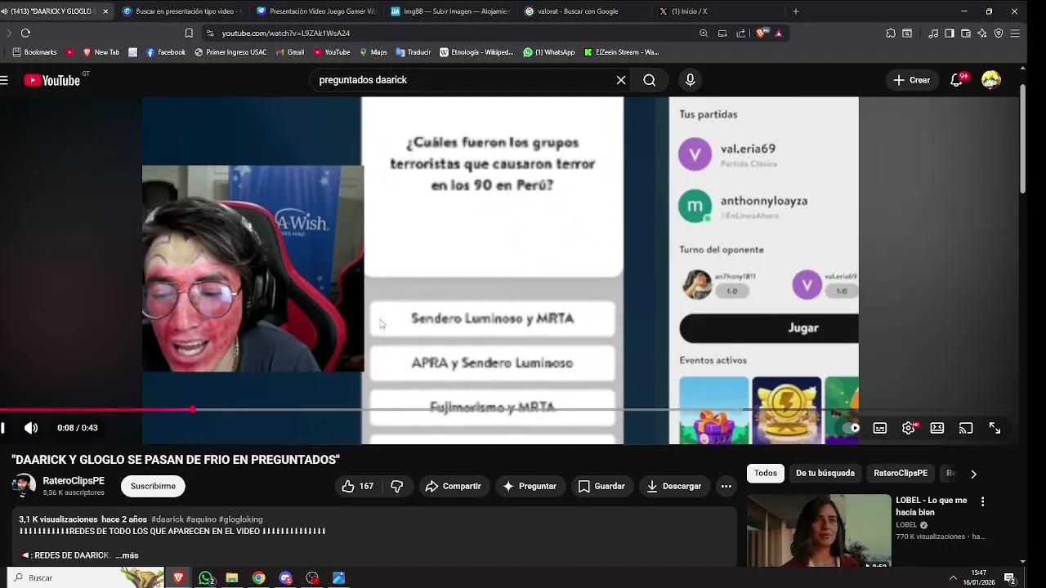Viewport: 1046px width, 588px height.
Task: Run search with the magnifier button
Action: click(650, 80)
